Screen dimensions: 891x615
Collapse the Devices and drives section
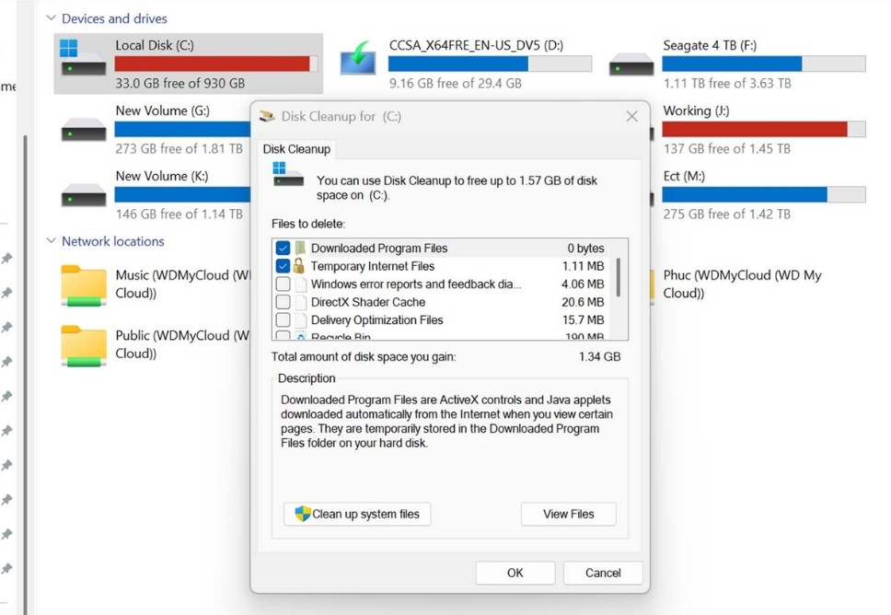click(52, 17)
